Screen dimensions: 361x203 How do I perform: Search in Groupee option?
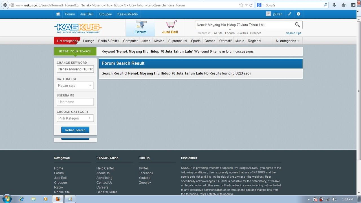(x=256, y=33)
